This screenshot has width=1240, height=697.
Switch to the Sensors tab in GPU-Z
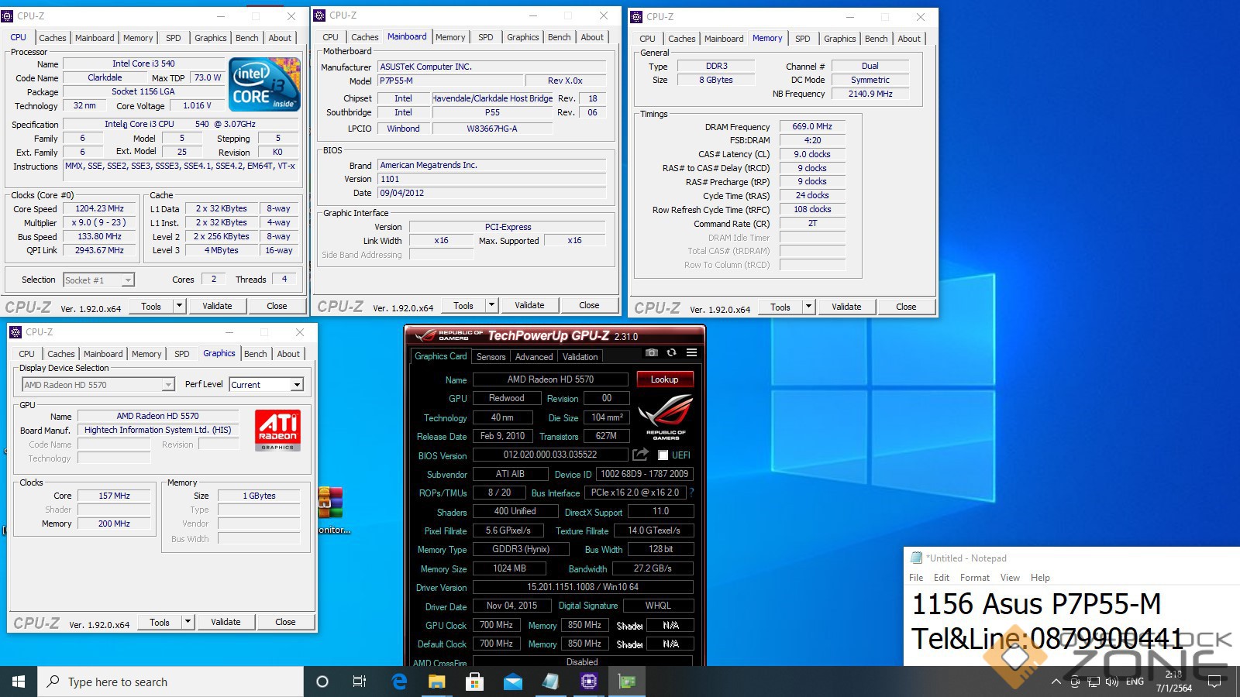(x=491, y=357)
